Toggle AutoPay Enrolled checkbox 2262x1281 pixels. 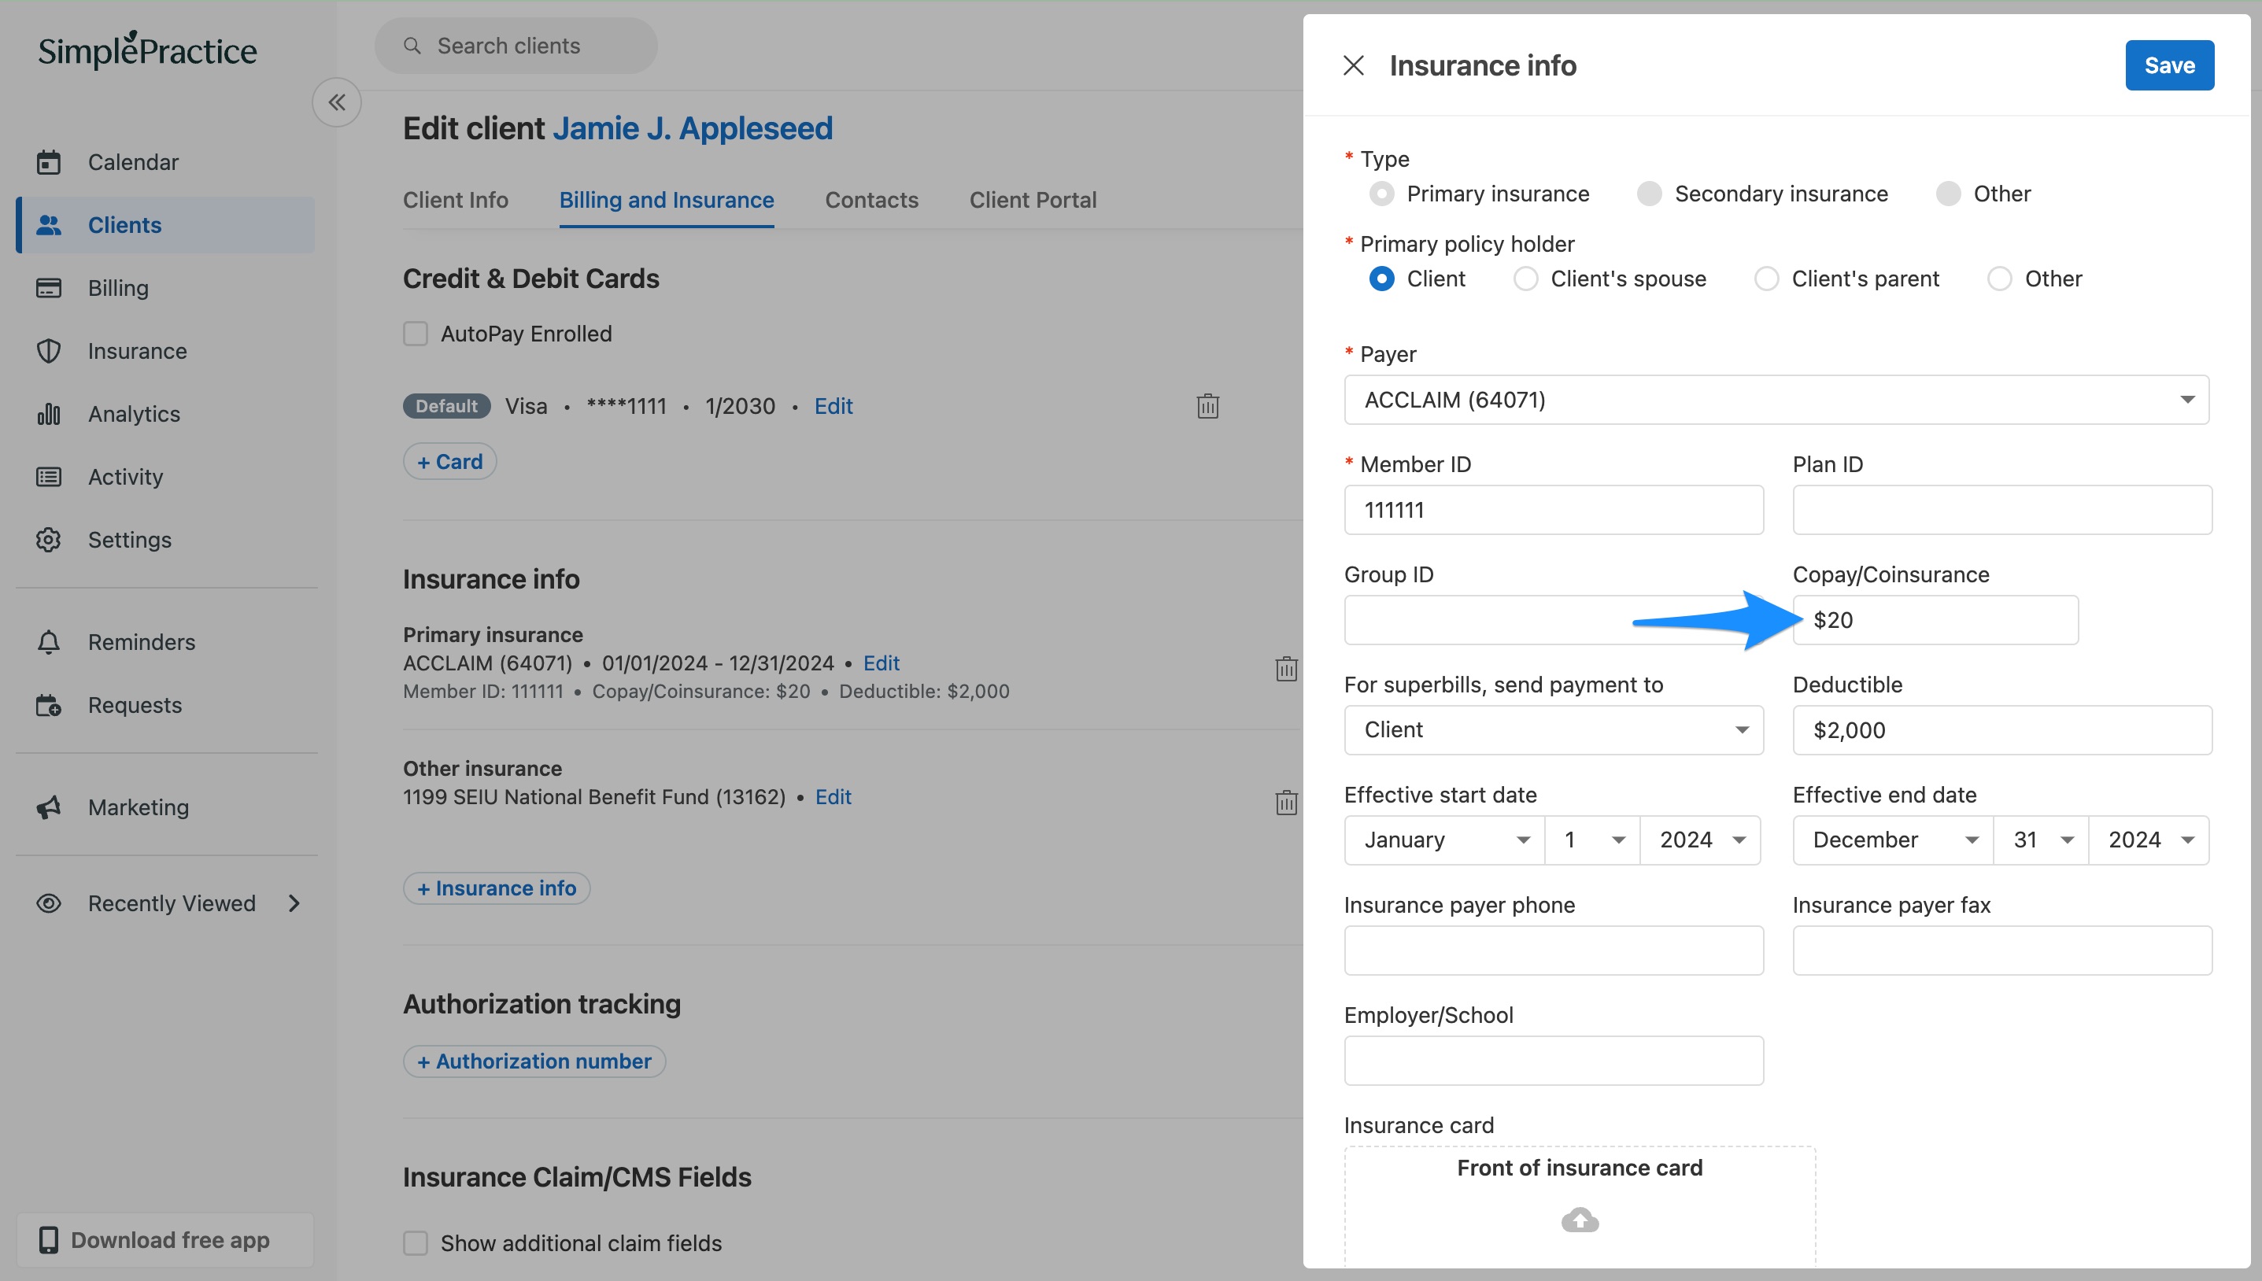coord(416,334)
